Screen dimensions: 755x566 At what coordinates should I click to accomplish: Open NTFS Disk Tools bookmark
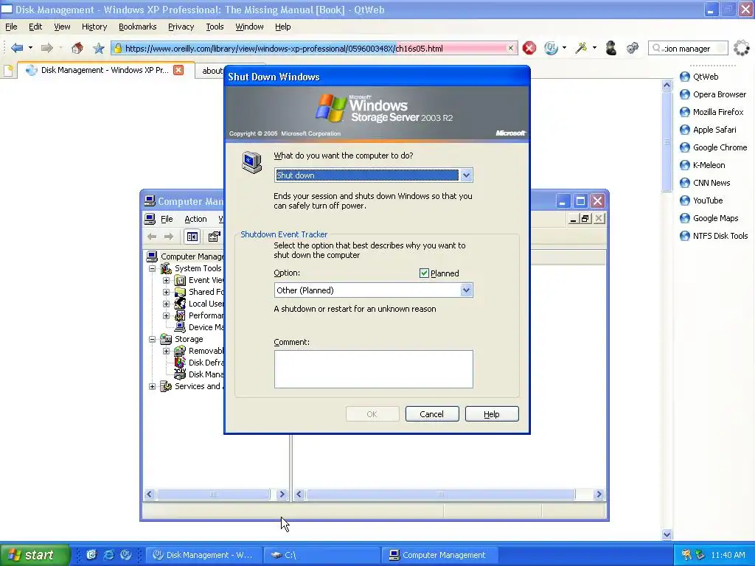713,236
